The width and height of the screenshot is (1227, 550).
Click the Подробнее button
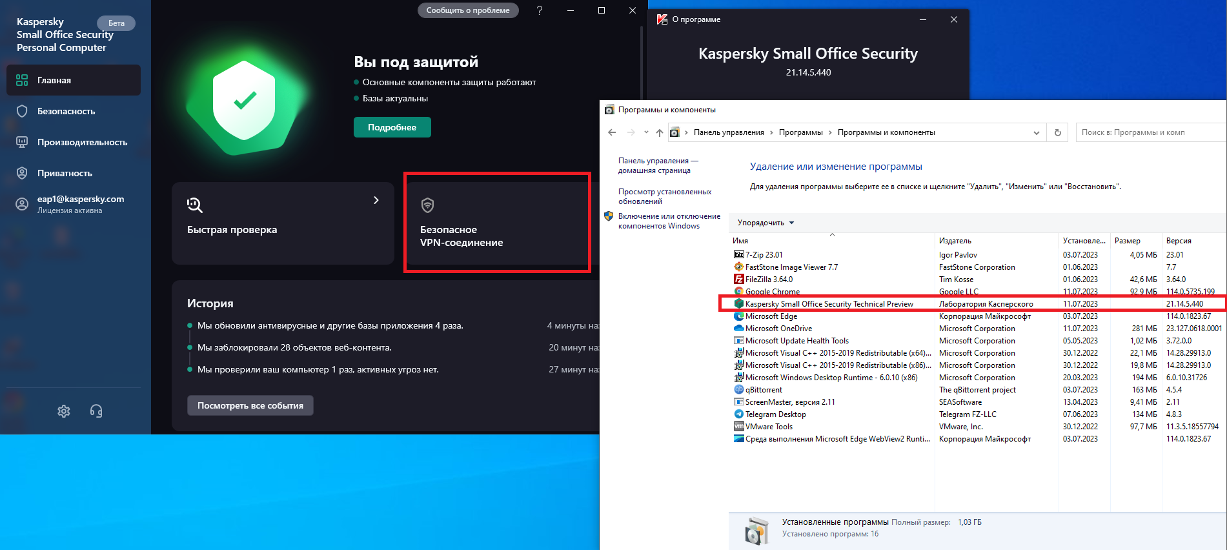pyautogui.click(x=392, y=127)
